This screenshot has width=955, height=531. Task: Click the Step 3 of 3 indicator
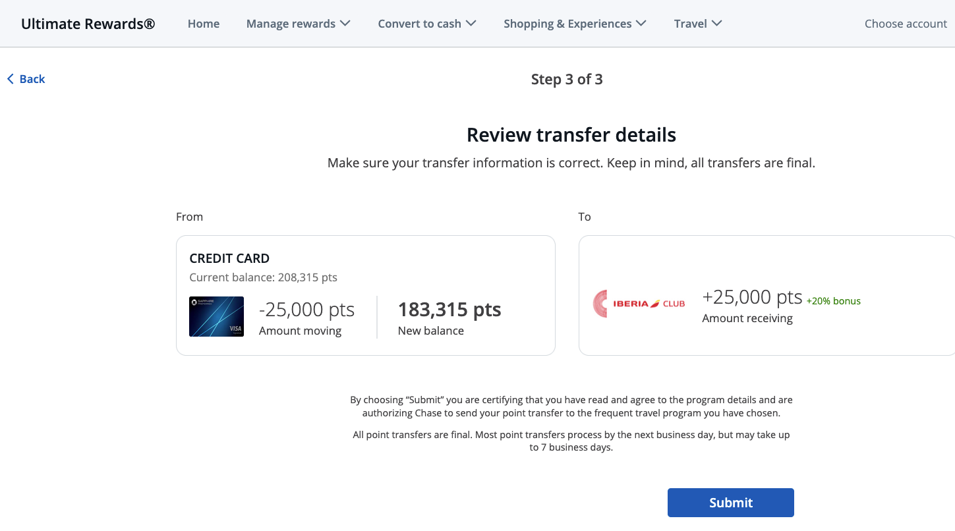tap(567, 78)
